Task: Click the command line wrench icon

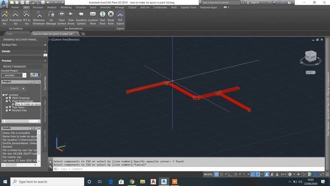Action: [x=51, y=167]
